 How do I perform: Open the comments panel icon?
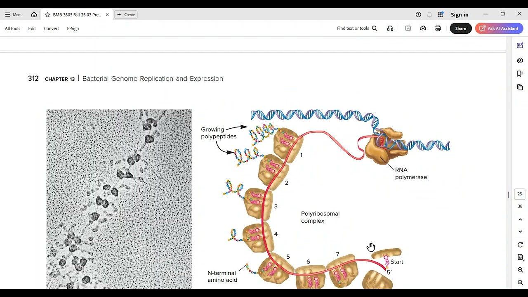point(520,60)
